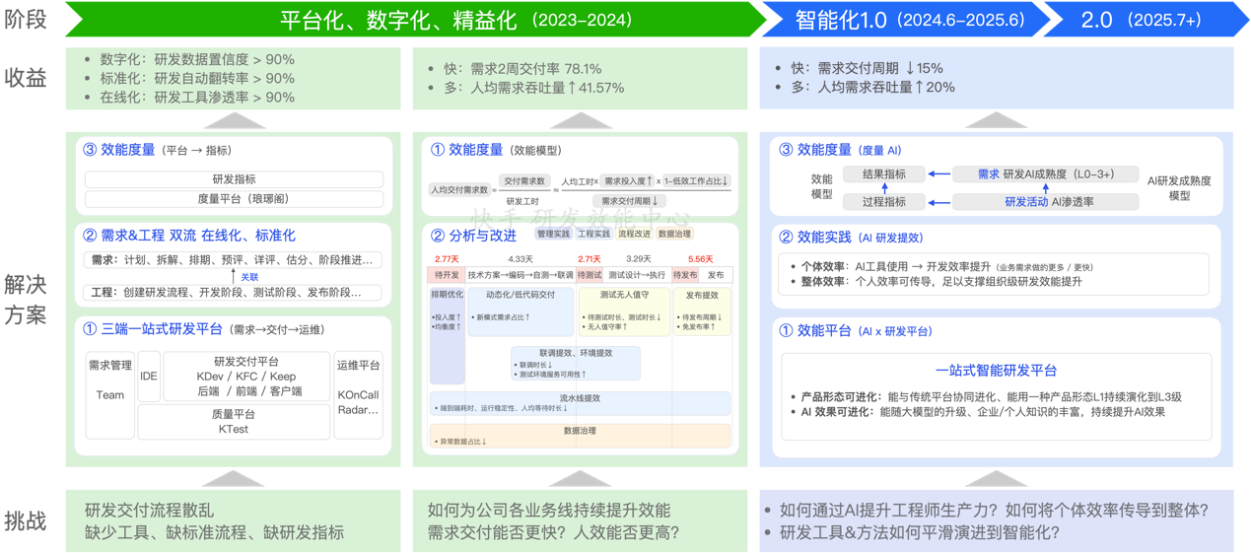Select the 2.0 (2025.7+) stage arrow

1141,20
